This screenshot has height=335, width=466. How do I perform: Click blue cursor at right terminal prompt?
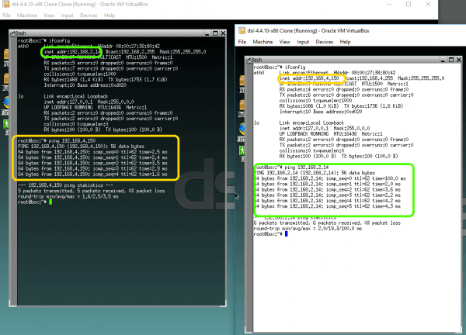[286, 234]
